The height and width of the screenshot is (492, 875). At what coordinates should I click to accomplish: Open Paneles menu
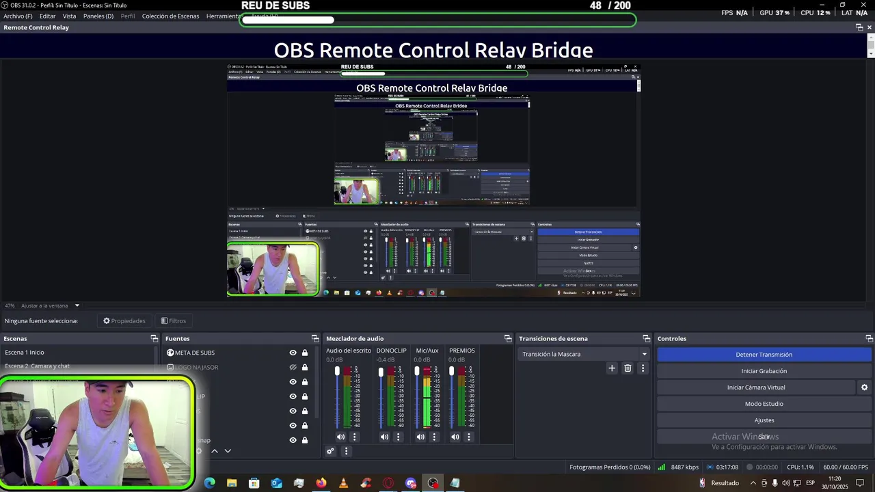[98, 16]
